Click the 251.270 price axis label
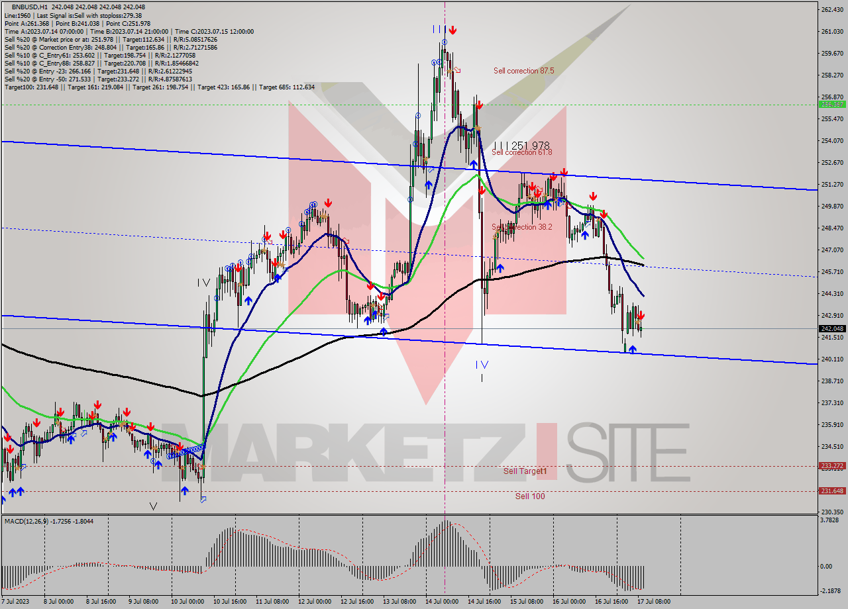 [x=832, y=184]
